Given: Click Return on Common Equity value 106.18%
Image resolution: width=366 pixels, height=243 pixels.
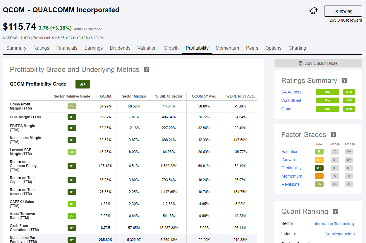Looking at the screenshot, I should (x=106, y=166).
